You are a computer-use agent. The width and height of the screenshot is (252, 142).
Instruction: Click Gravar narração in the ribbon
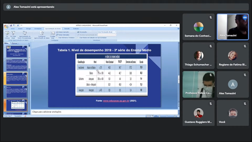tap(63, 32)
